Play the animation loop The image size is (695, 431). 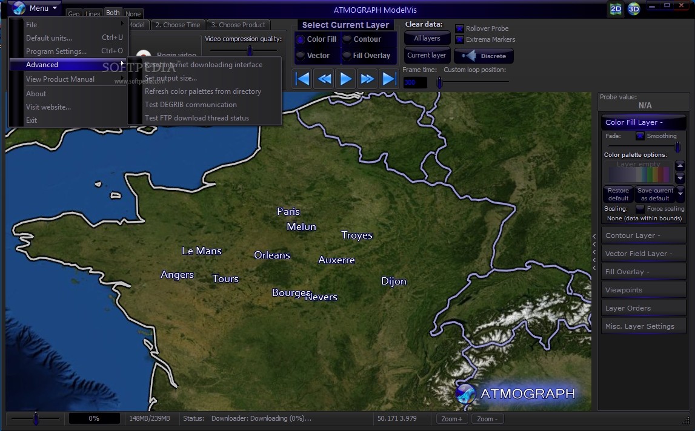(x=346, y=79)
